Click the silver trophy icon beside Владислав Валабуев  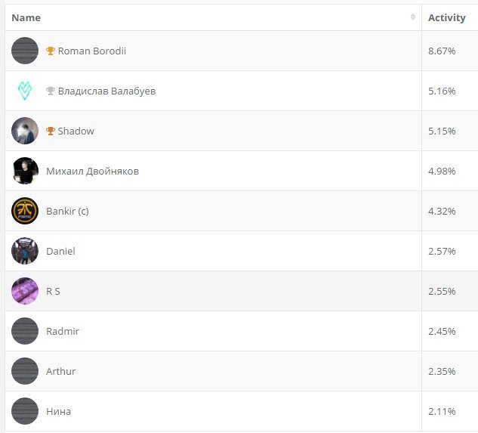[x=51, y=91]
